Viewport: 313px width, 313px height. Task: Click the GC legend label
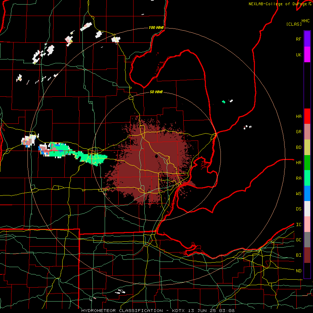point(298,240)
